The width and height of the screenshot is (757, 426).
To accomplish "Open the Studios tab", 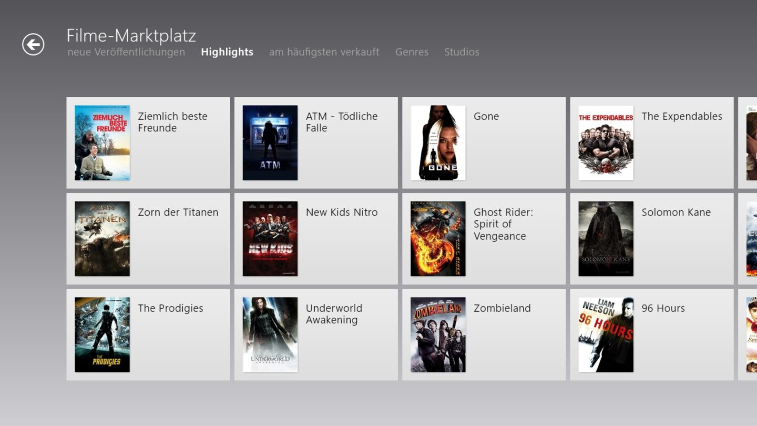I will tap(462, 52).
